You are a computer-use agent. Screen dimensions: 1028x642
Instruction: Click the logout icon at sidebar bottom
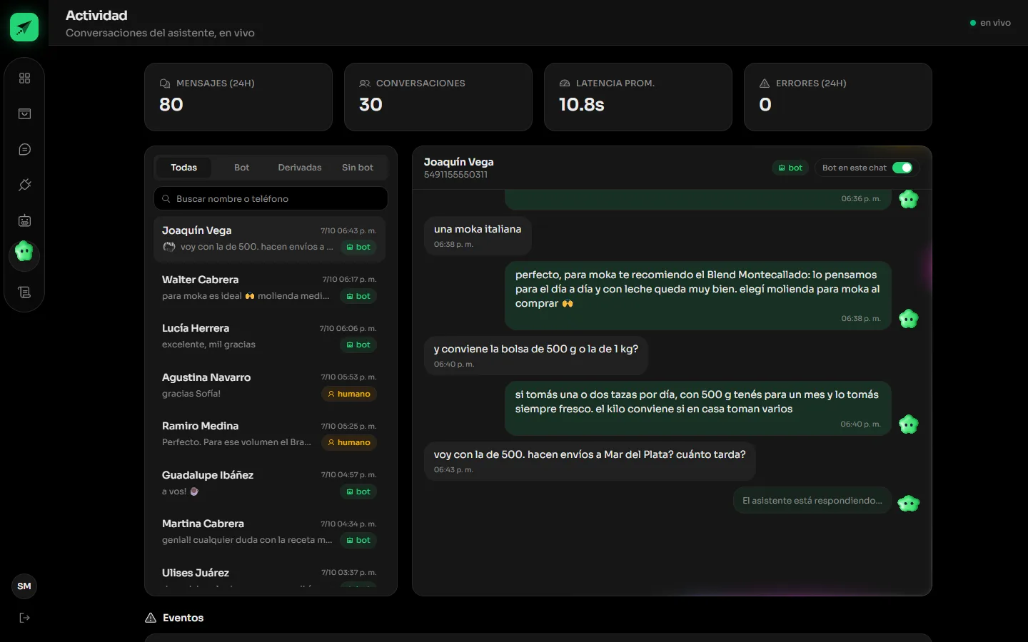(x=24, y=618)
